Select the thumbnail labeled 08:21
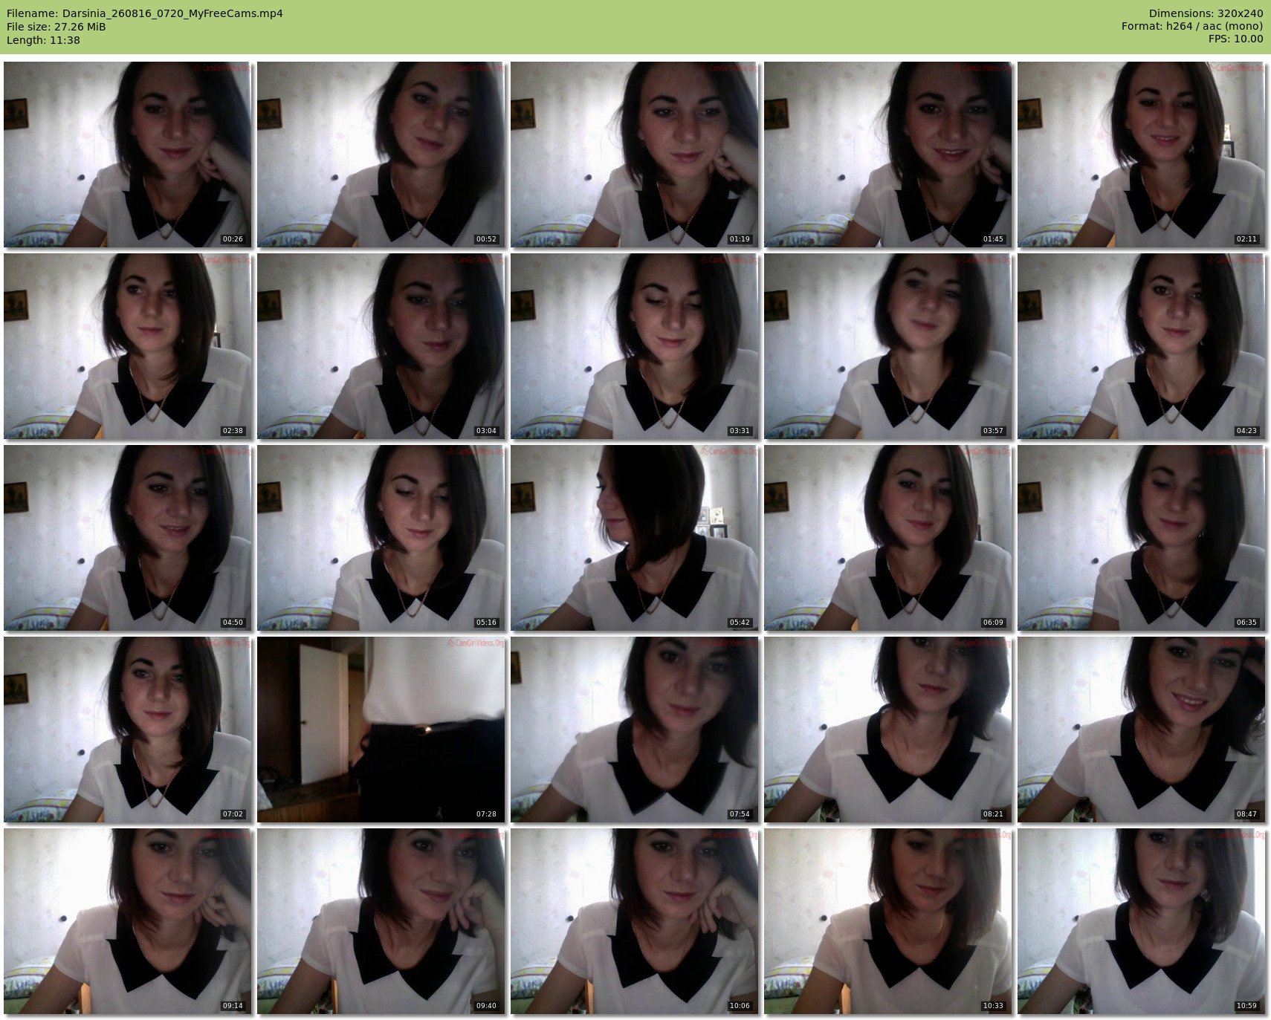 887,730
